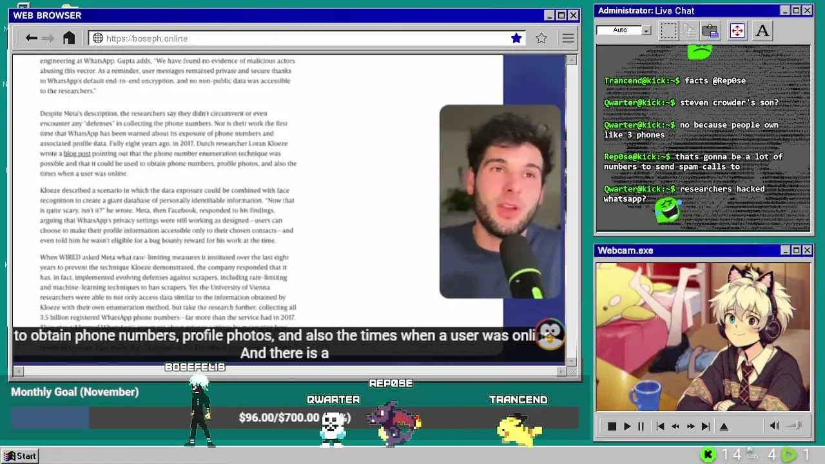Screen dimensions: 825x464
Task: Select the dashed rectangle selection tool
Action: tap(668, 30)
